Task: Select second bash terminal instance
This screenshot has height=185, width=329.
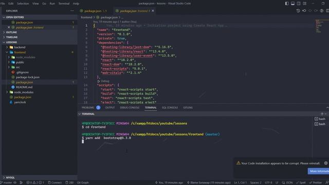Action: (320, 124)
